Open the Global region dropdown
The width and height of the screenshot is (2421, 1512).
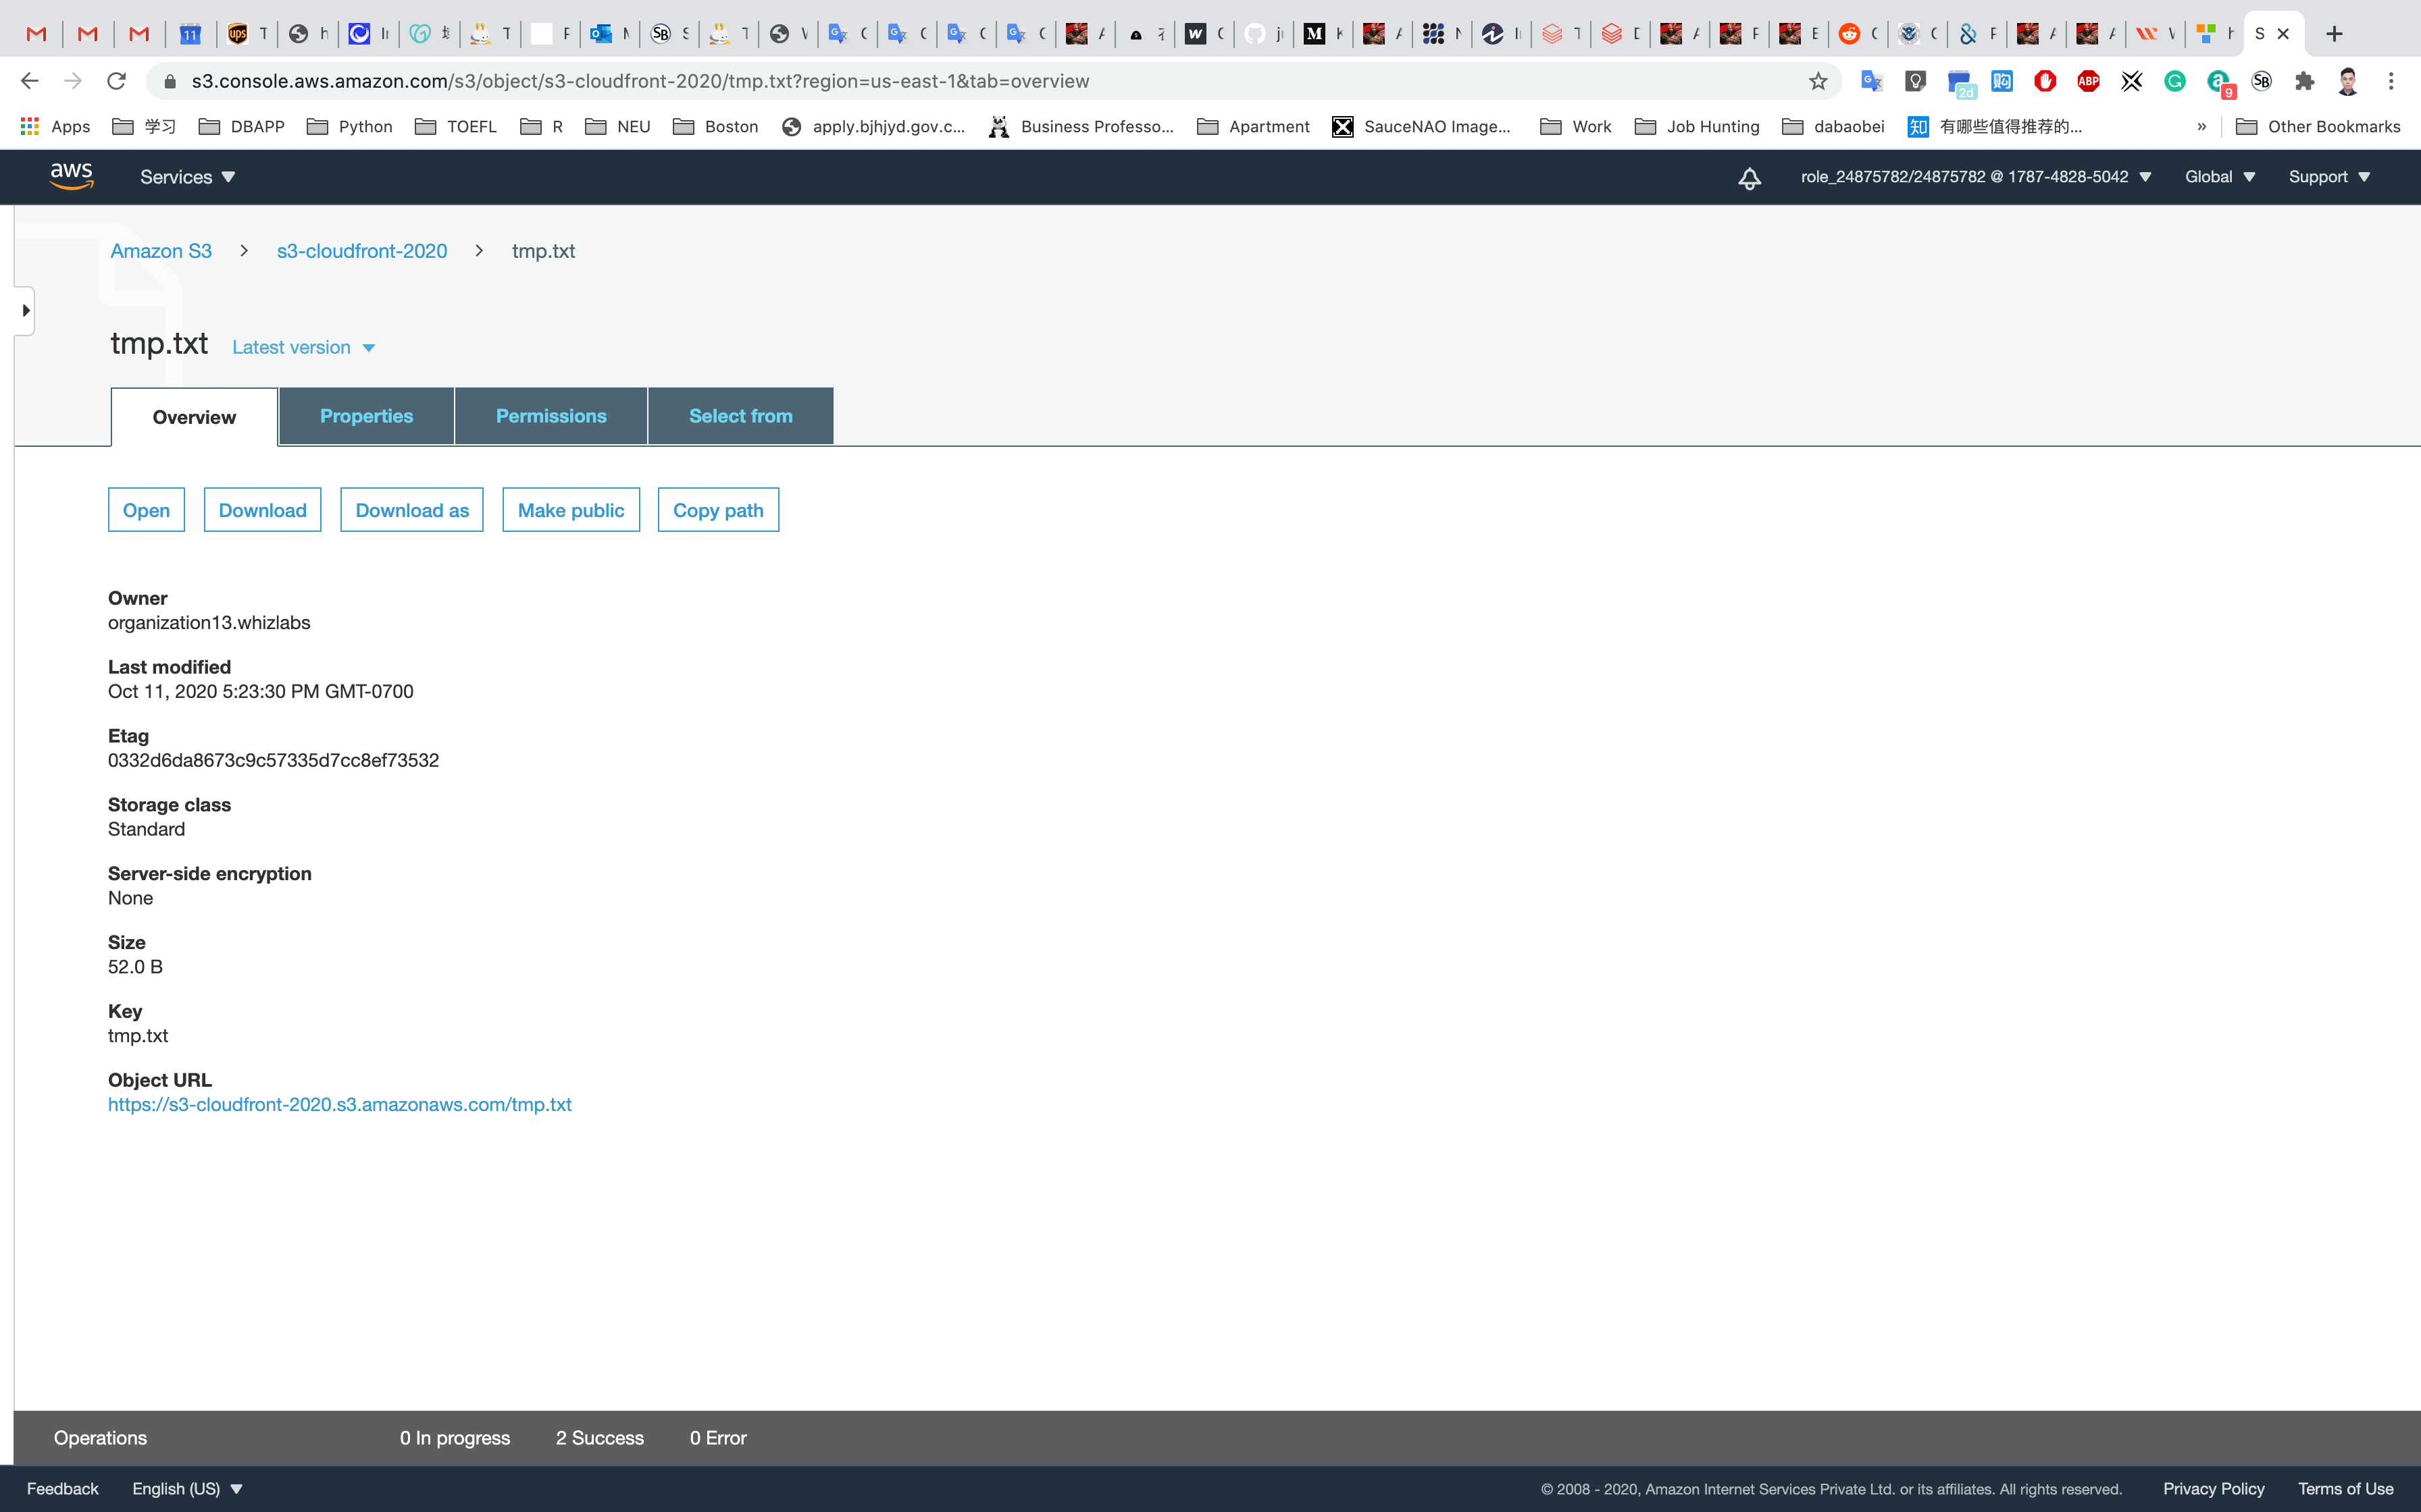[2219, 177]
